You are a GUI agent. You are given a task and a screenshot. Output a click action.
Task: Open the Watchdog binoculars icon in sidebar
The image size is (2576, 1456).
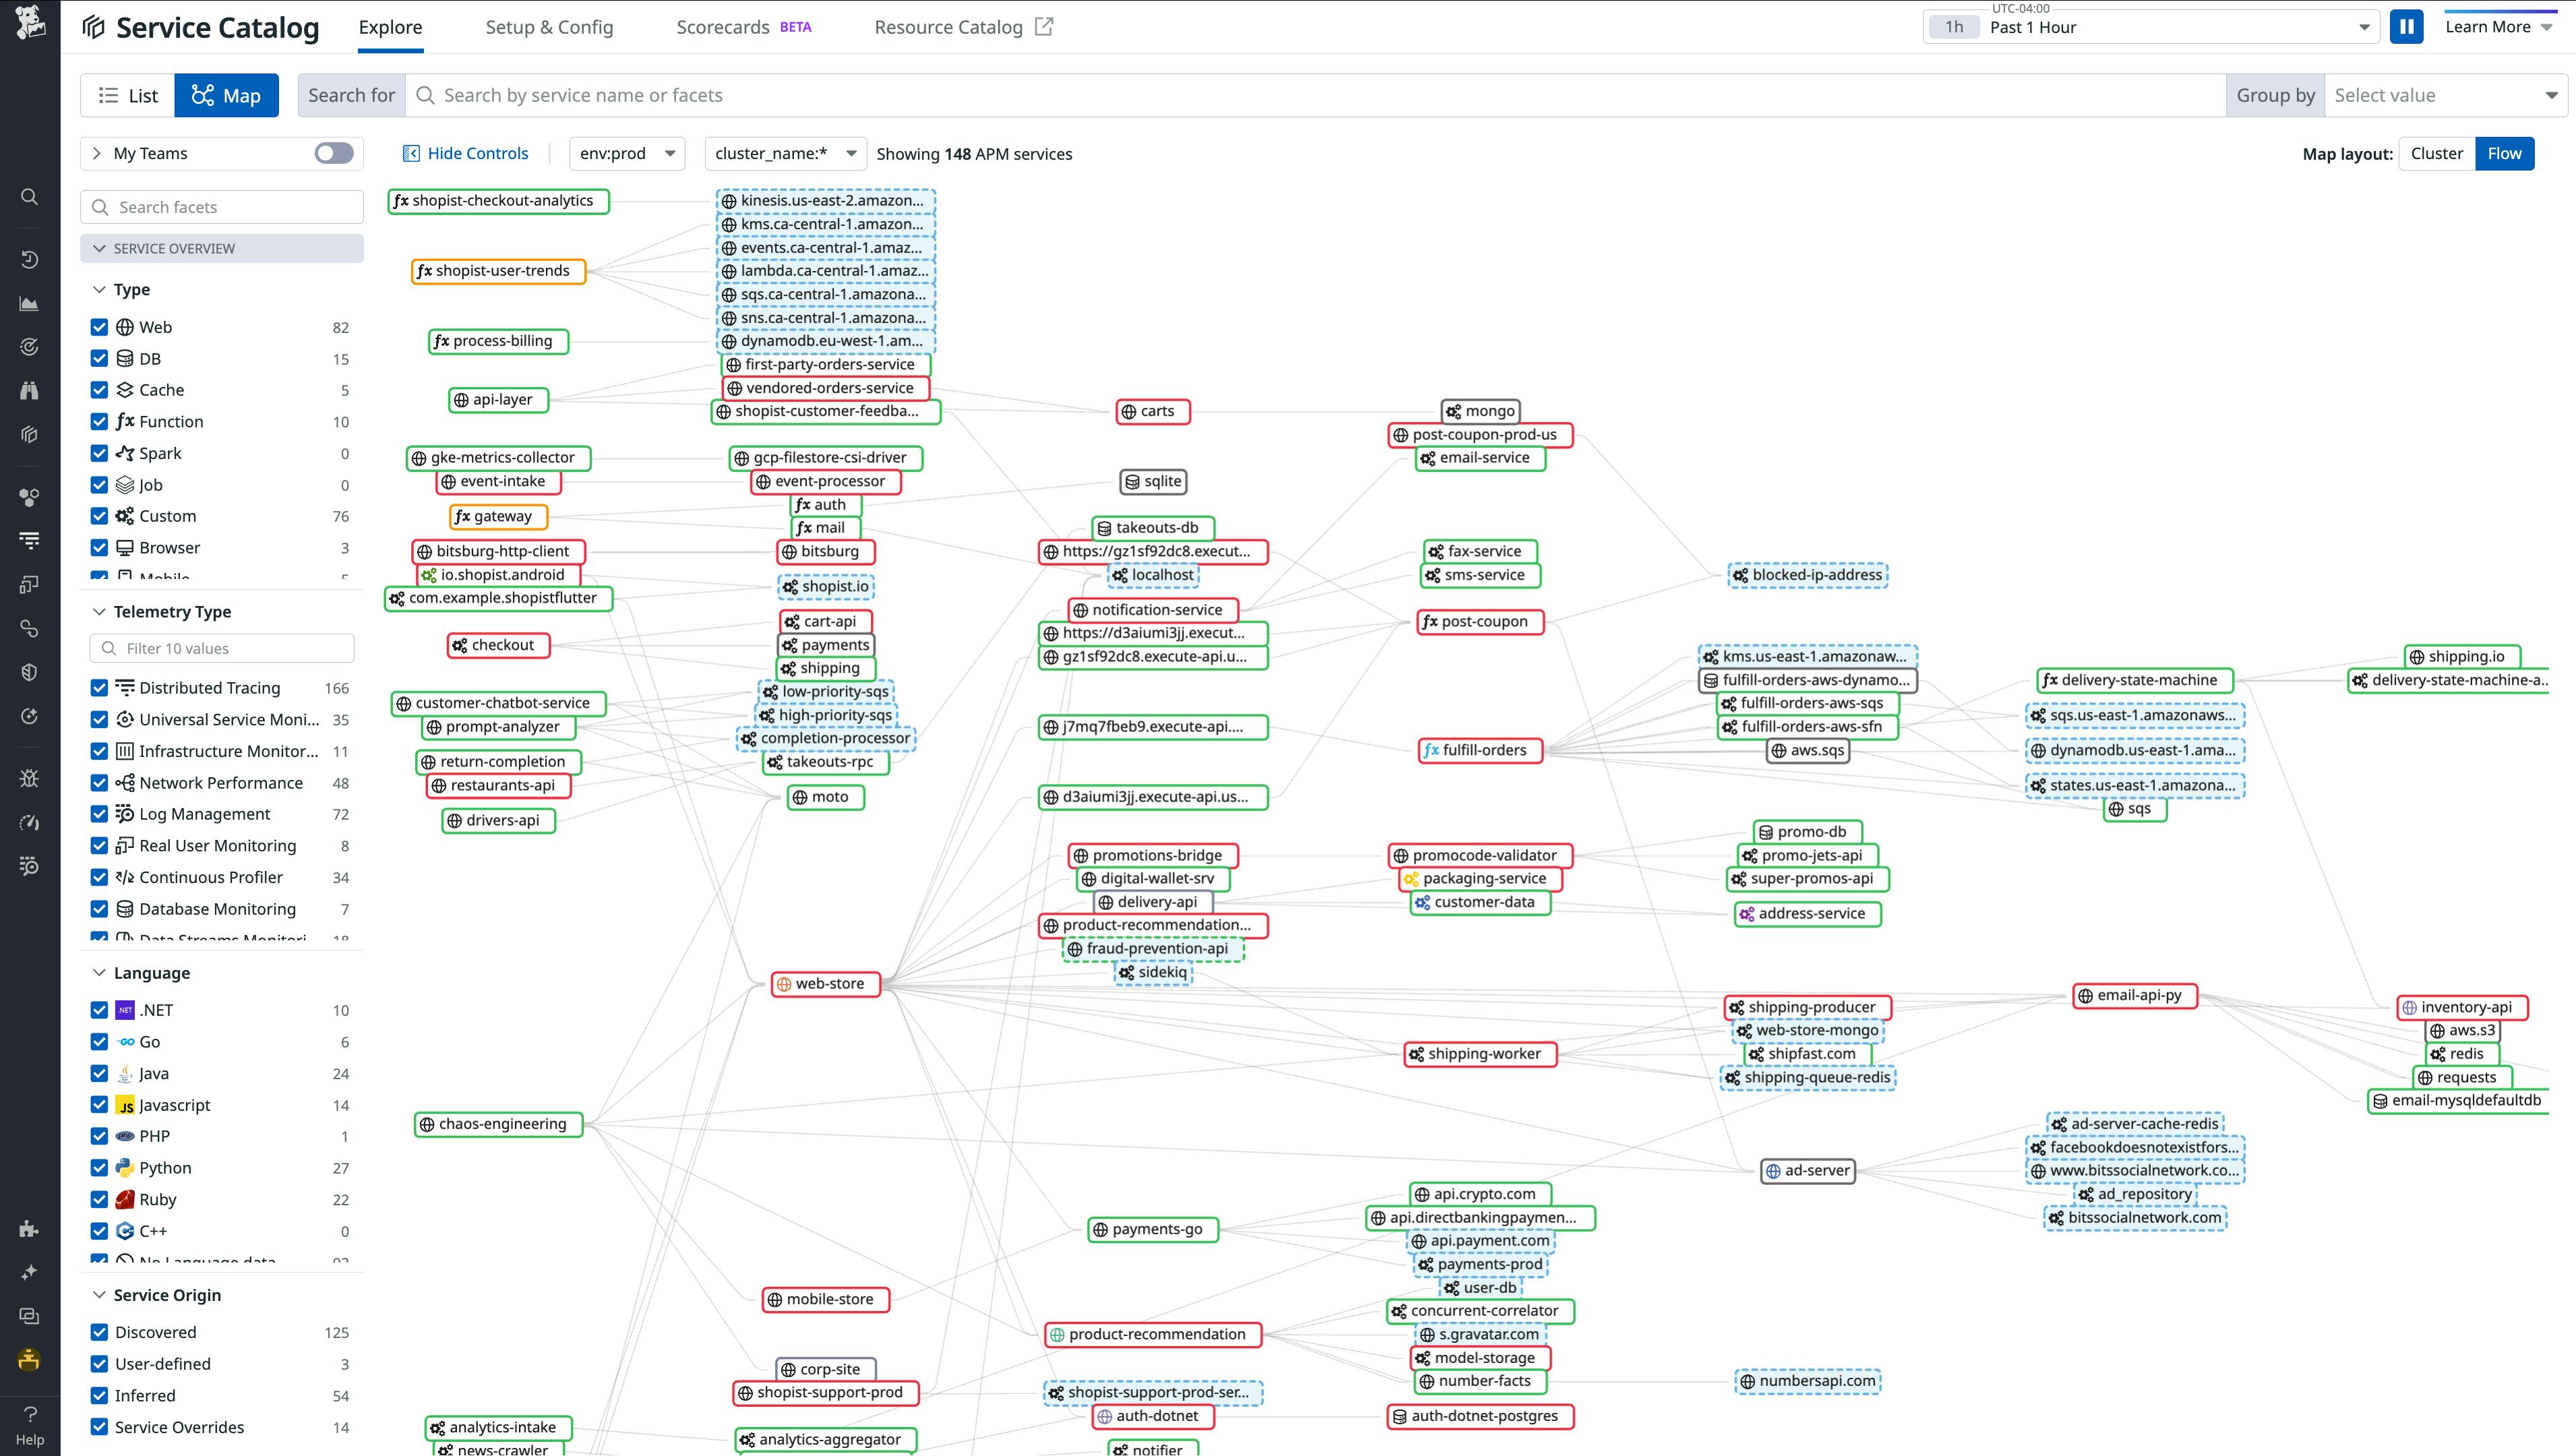coord(30,390)
